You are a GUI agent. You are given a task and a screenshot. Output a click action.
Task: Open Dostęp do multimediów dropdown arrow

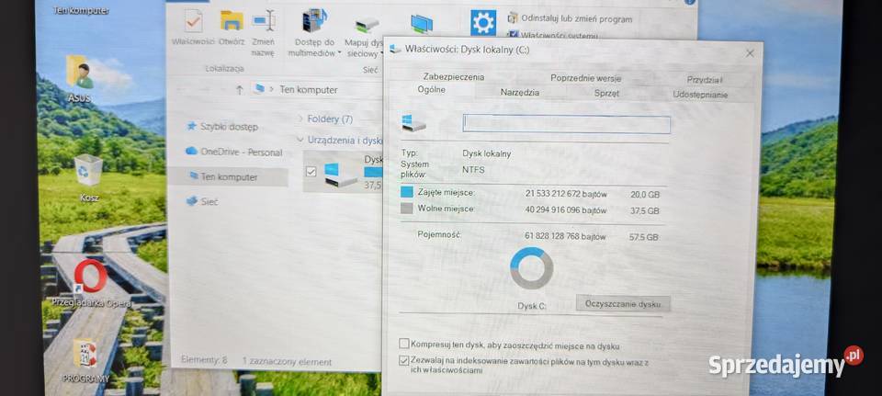pyautogui.click(x=340, y=53)
